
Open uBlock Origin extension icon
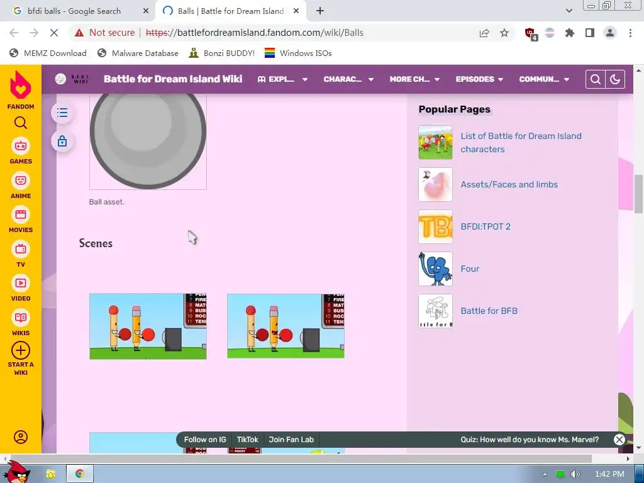point(531,33)
